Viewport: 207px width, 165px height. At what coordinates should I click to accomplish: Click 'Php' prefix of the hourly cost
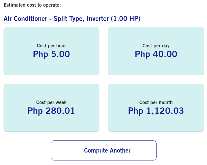(40, 54)
